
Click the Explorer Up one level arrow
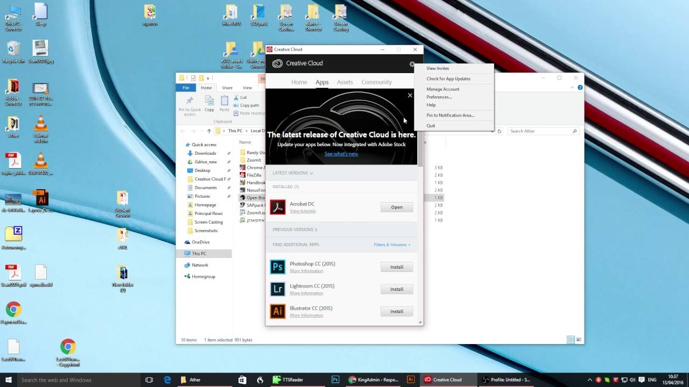click(209, 131)
